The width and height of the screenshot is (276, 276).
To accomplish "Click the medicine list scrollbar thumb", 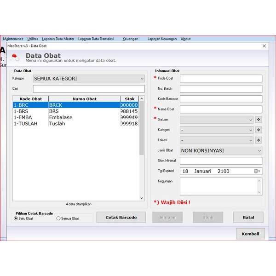I will 142,128.
